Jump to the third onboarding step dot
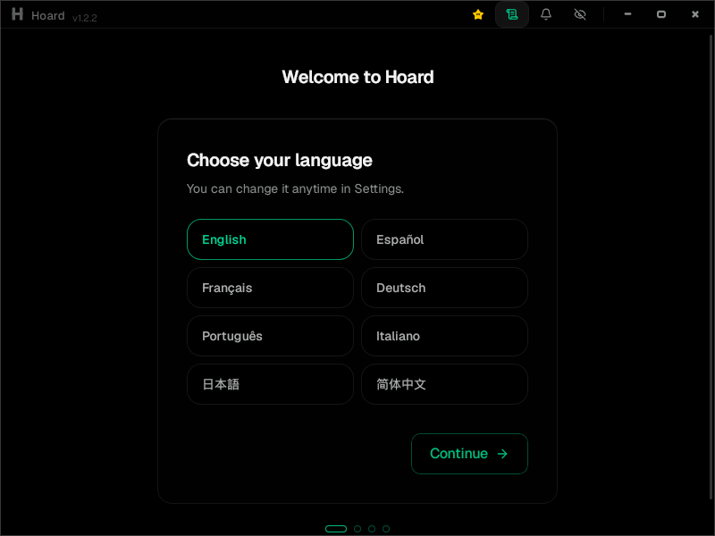Screen dimensions: 715x536 [372, 529]
